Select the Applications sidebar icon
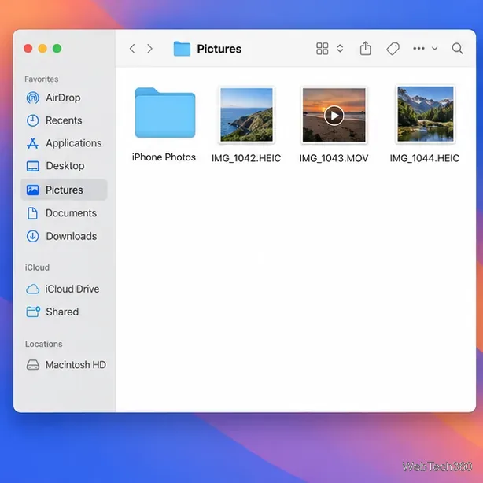The width and height of the screenshot is (483, 483). tap(33, 143)
